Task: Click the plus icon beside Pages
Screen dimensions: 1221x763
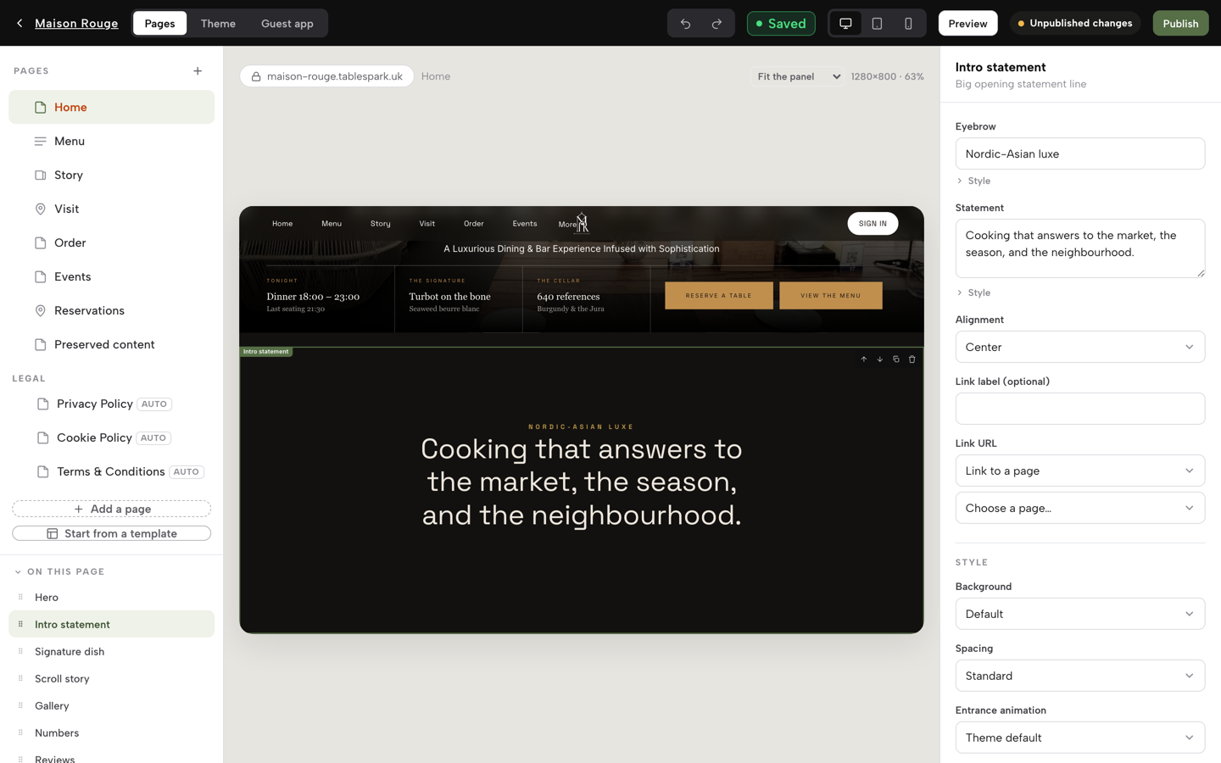Action: (198, 71)
